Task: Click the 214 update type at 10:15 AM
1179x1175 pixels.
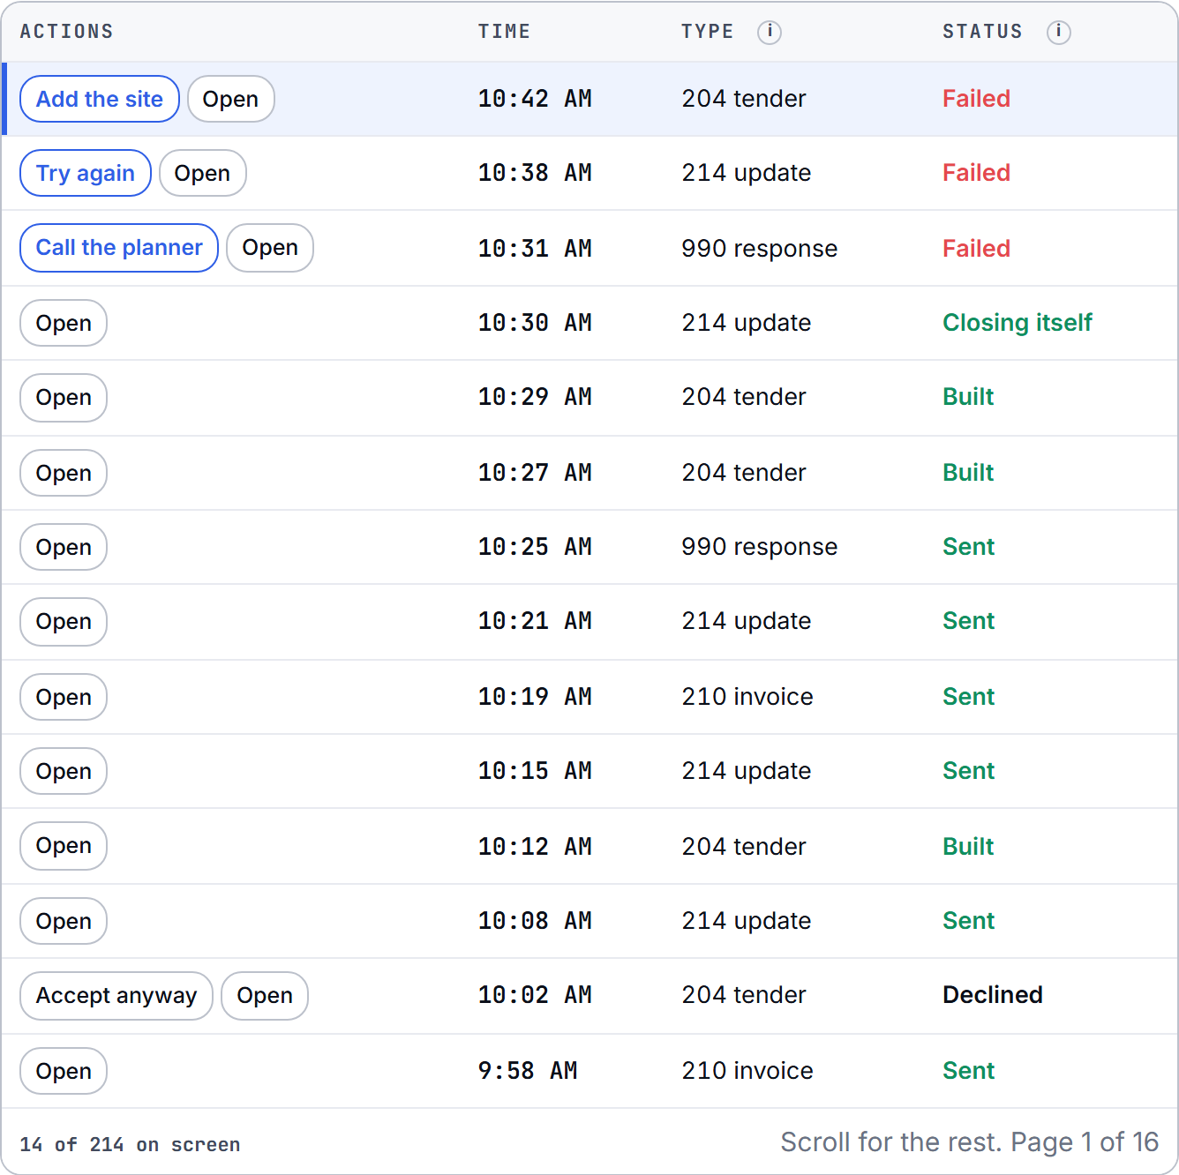Action: coord(747,771)
